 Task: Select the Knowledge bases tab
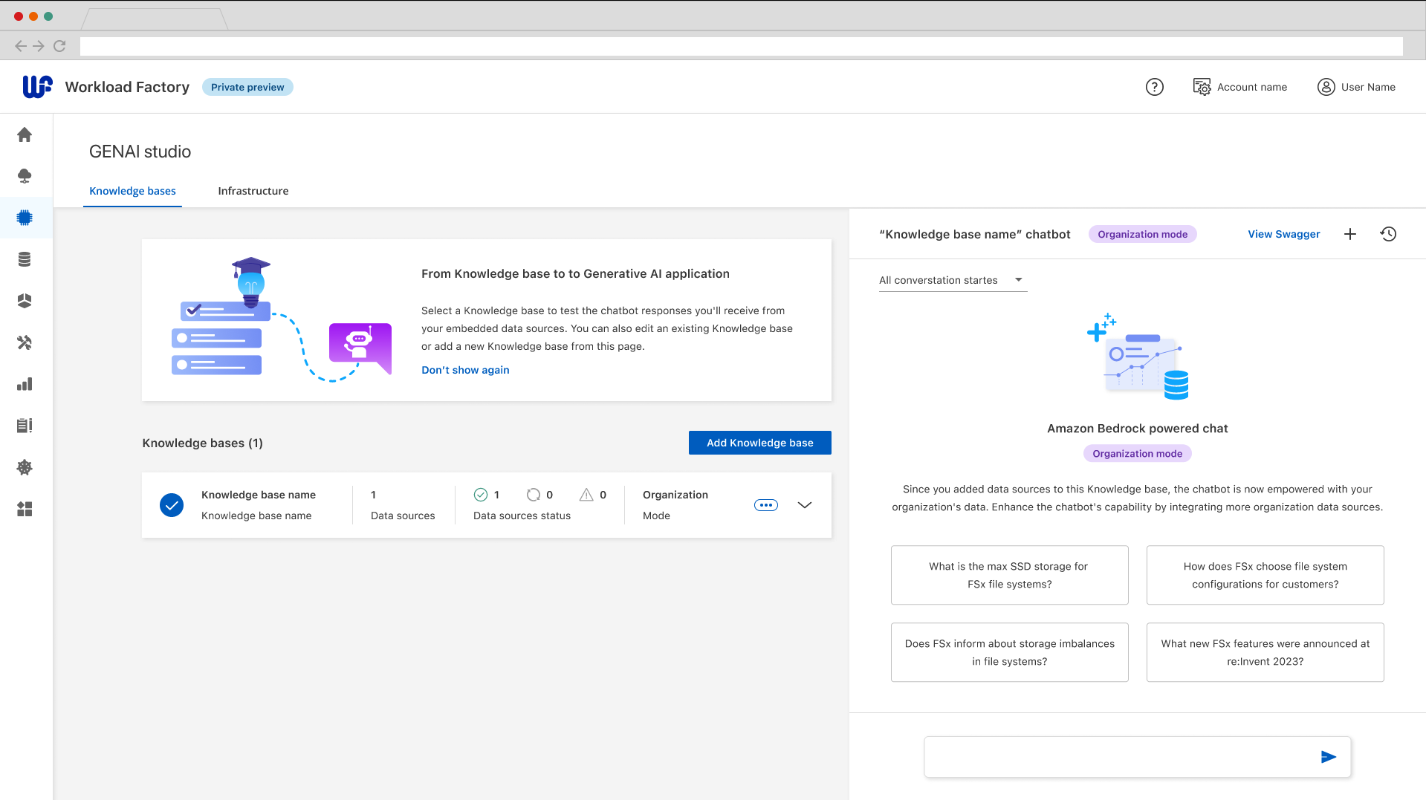(x=132, y=191)
